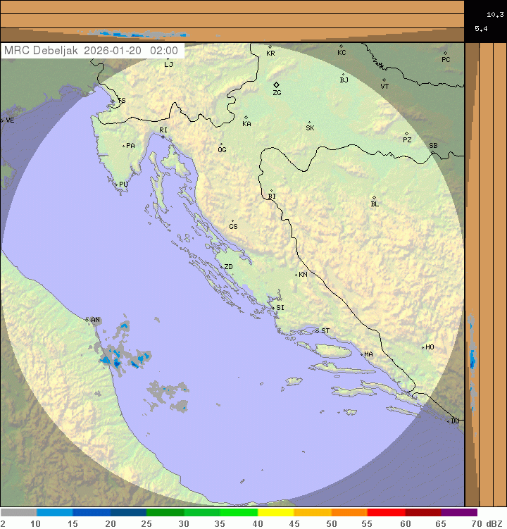The image size is (507, 529).
Task: Click the 10.3 height label in side panel
Action: click(x=495, y=14)
